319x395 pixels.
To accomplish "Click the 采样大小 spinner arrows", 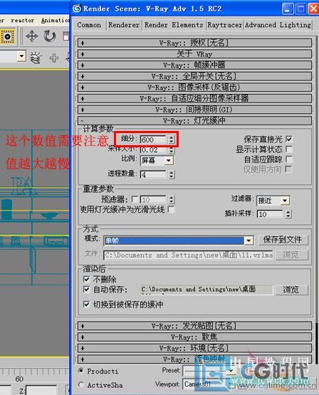I will [x=172, y=150].
